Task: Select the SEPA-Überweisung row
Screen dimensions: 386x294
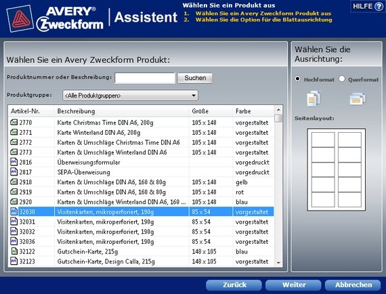Action: [141, 172]
